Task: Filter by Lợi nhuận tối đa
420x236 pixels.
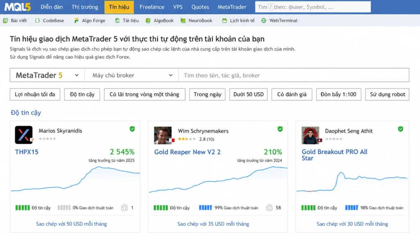Action: (35, 95)
